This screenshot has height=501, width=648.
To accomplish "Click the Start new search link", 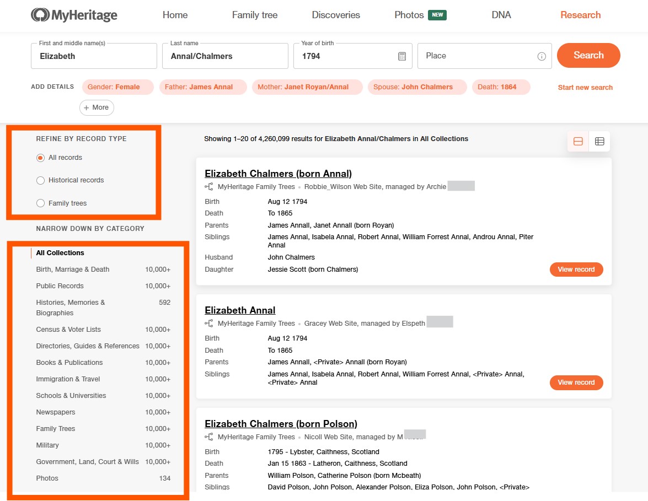I will (585, 87).
